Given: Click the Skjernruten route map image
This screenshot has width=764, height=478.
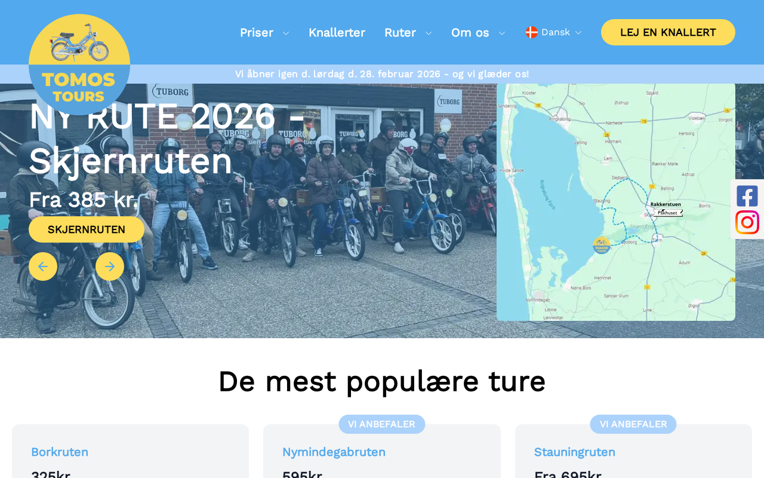Looking at the screenshot, I should tap(616, 202).
